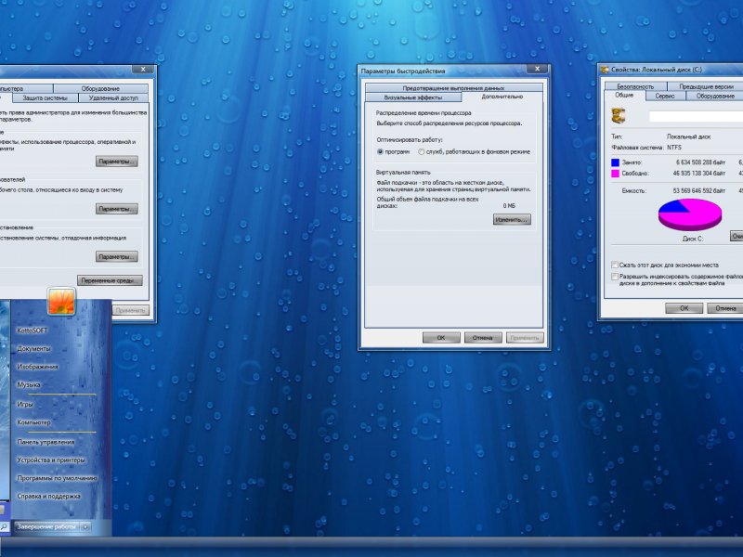Open 'Переменные среды...' environment variables
This screenshot has height=557, width=743.
pyautogui.click(x=110, y=280)
